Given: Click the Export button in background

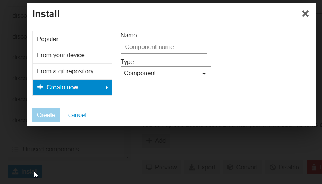Looking at the screenshot, I should pyautogui.click(x=202, y=167).
